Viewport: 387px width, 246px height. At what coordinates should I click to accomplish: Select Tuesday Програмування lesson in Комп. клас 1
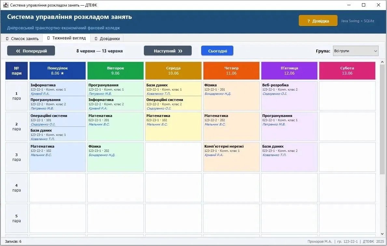(116, 89)
